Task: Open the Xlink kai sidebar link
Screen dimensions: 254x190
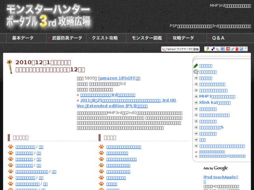Action: click(x=215, y=103)
